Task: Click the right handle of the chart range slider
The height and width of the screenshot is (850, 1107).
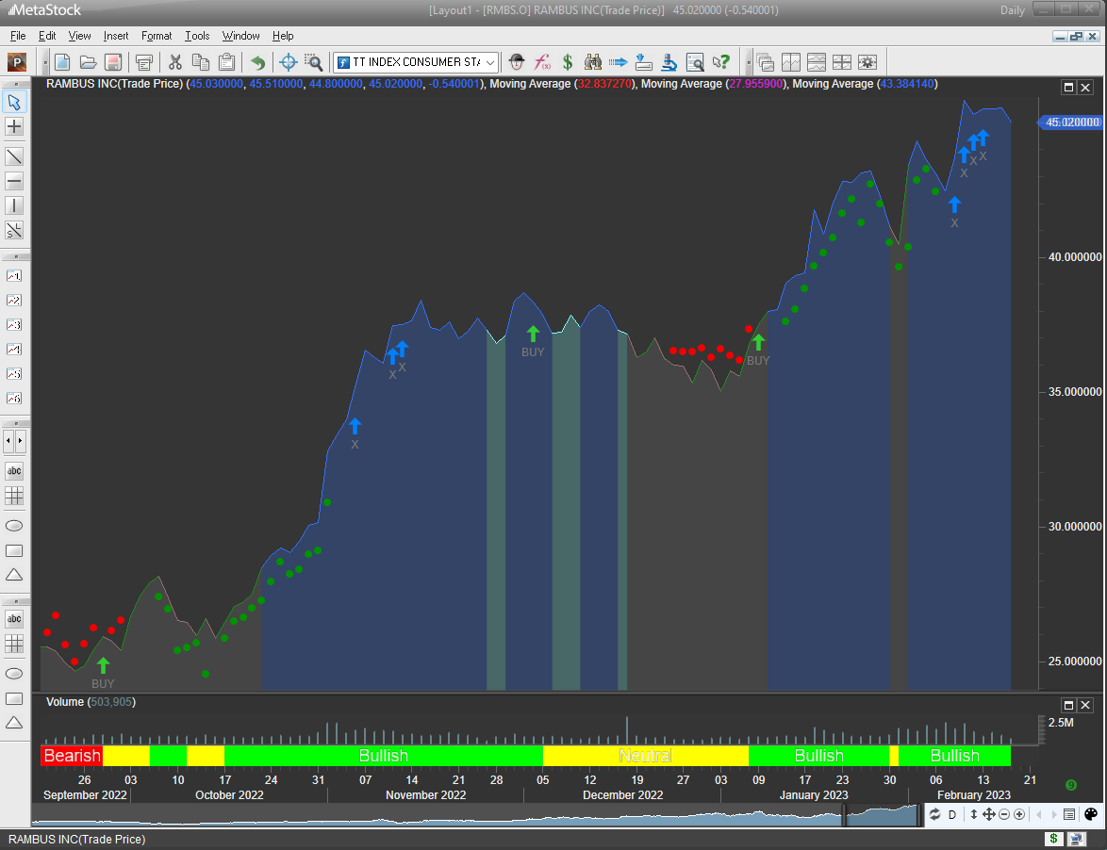Action: click(x=919, y=815)
